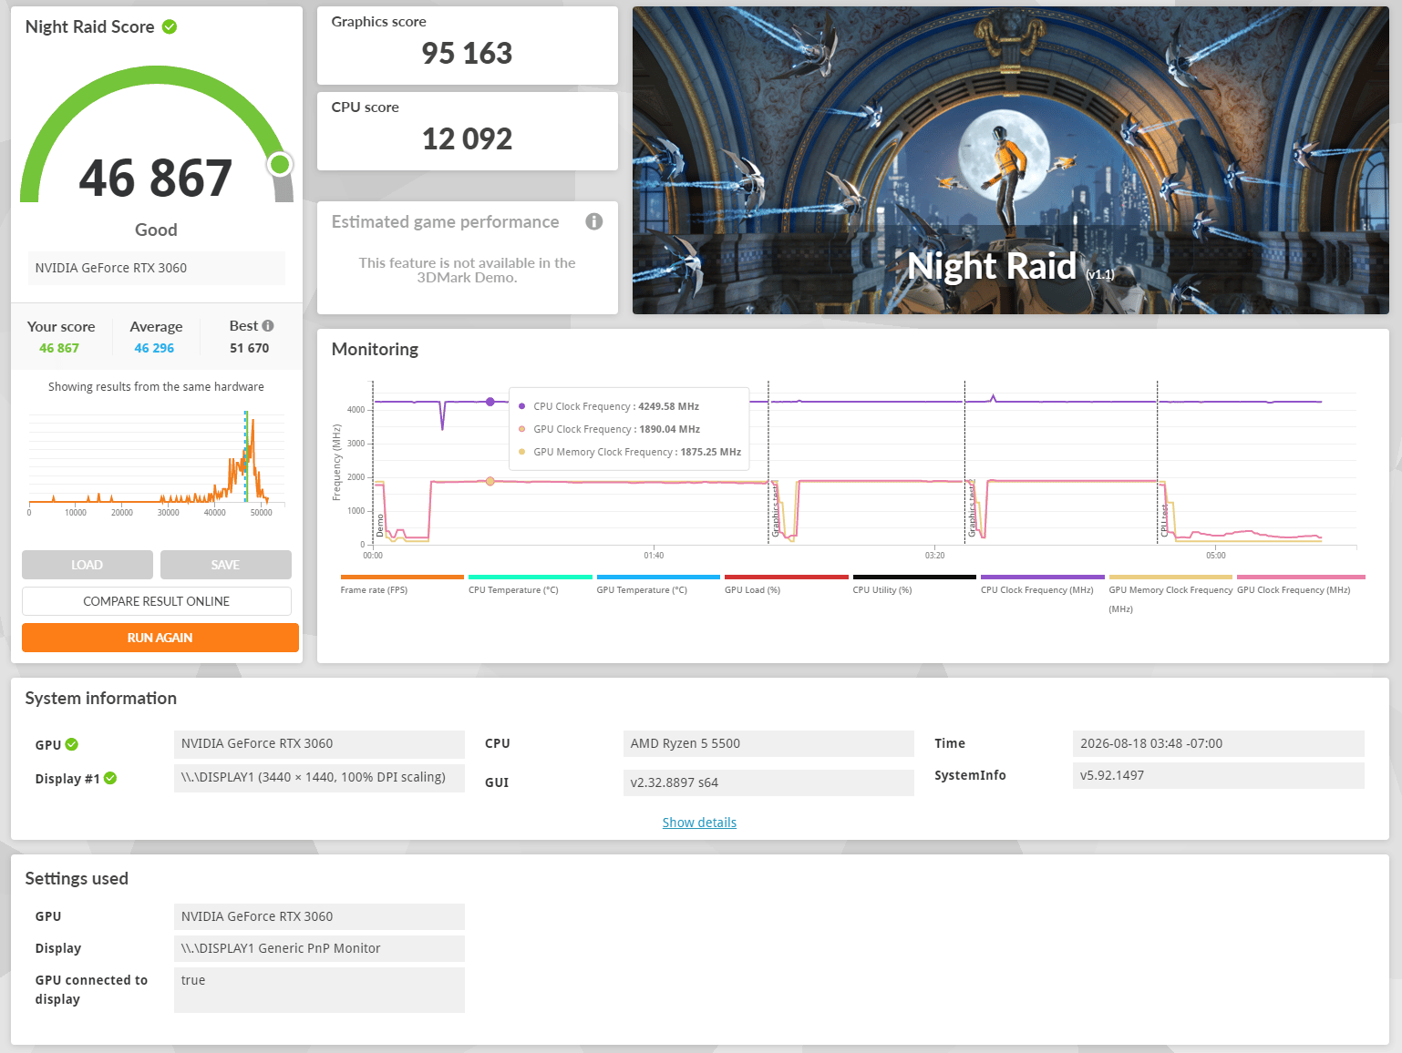Click Your score value 46 867
Image resolution: width=1402 pixels, height=1053 pixels.
(x=59, y=348)
